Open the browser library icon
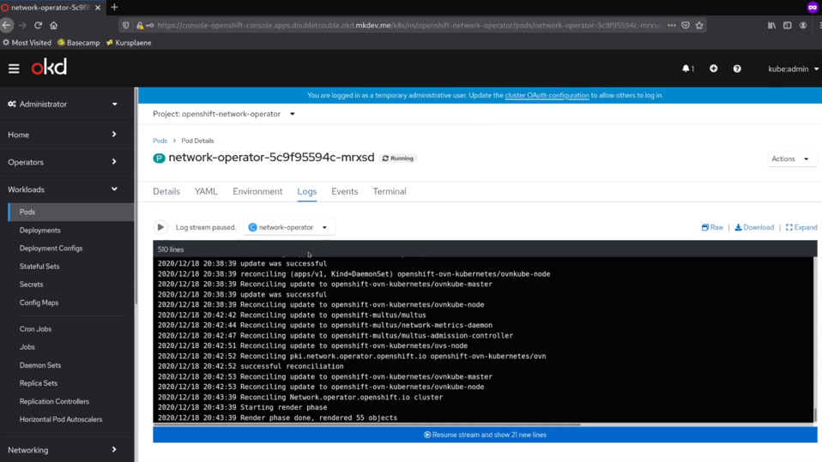Viewport: 822px width, 462px height. click(x=771, y=25)
